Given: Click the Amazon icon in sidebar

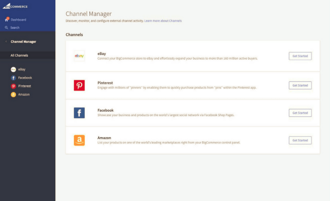Looking at the screenshot, I should pos(13,95).
